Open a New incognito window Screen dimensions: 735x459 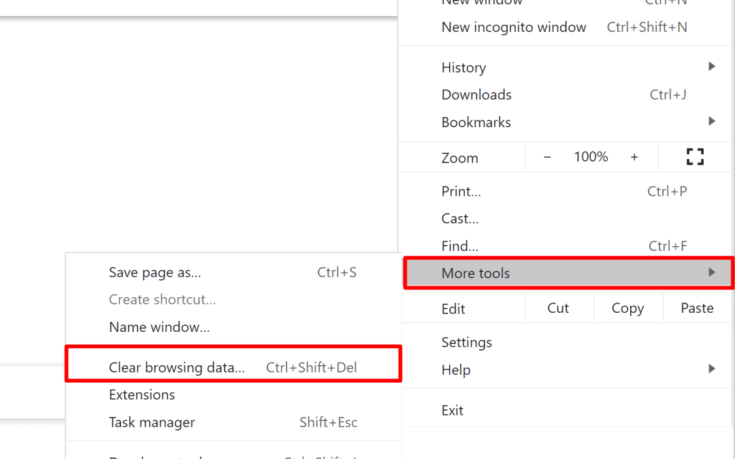[514, 27]
